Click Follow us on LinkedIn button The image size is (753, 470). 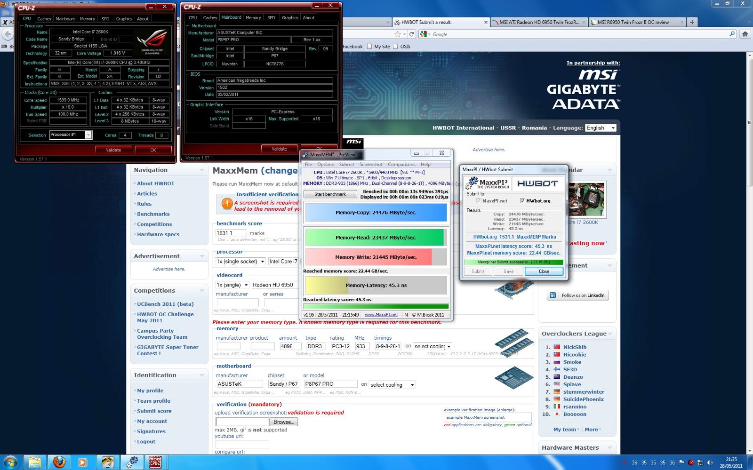(x=578, y=295)
